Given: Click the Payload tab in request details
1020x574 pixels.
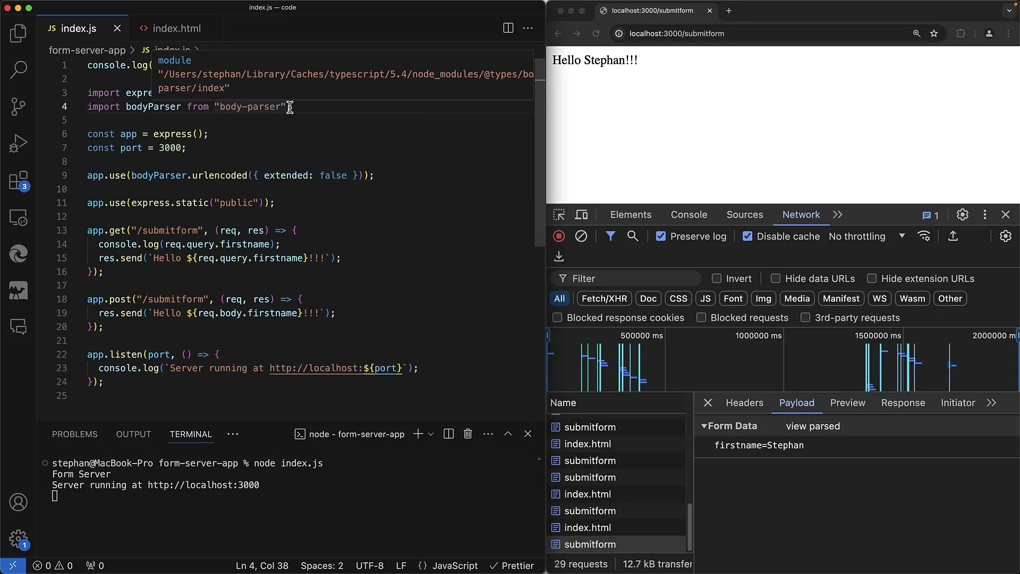Looking at the screenshot, I should (797, 402).
